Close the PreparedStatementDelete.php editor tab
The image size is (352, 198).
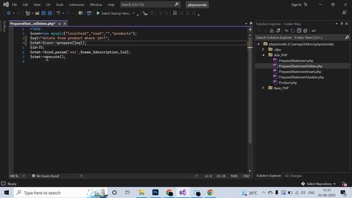coord(65,24)
